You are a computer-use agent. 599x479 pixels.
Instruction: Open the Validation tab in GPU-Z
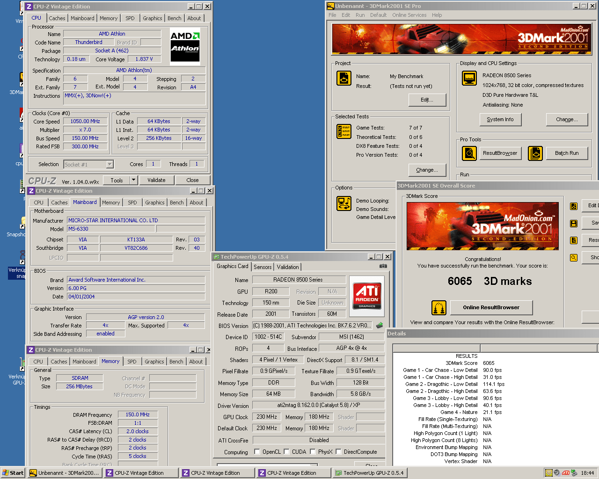(288, 267)
